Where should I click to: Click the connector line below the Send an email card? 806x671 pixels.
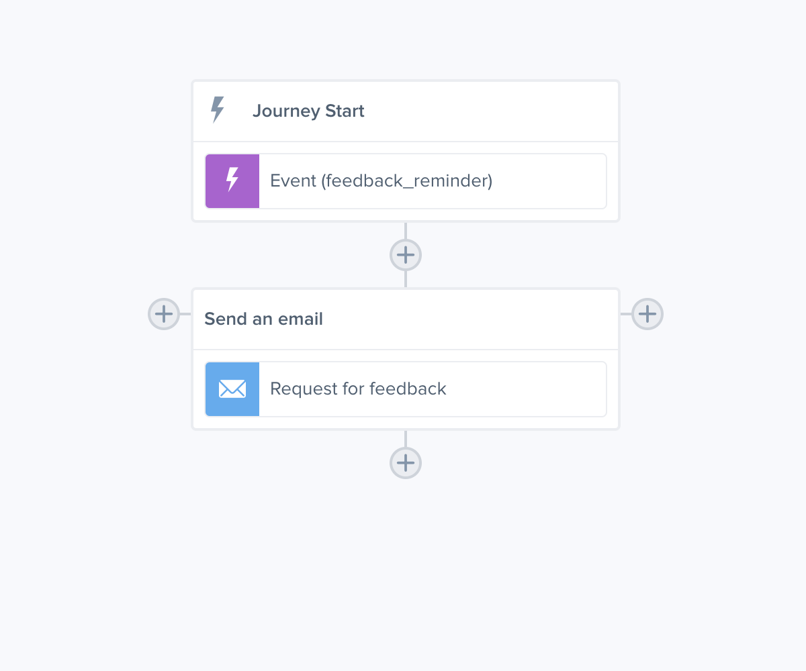[x=406, y=439]
